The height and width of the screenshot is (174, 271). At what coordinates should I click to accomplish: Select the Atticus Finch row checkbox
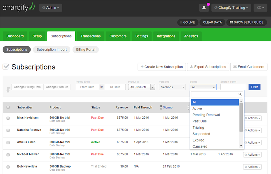[8, 143]
